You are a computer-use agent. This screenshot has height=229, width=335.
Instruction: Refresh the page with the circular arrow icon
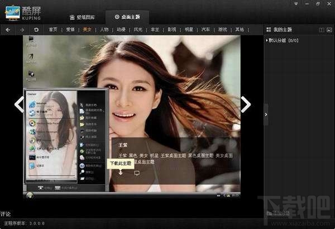click(x=36, y=30)
